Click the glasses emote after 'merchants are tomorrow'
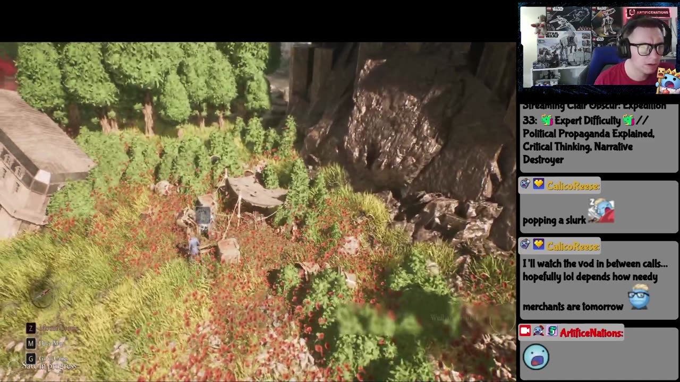Image resolution: width=680 pixels, height=382 pixels. (639, 297)
